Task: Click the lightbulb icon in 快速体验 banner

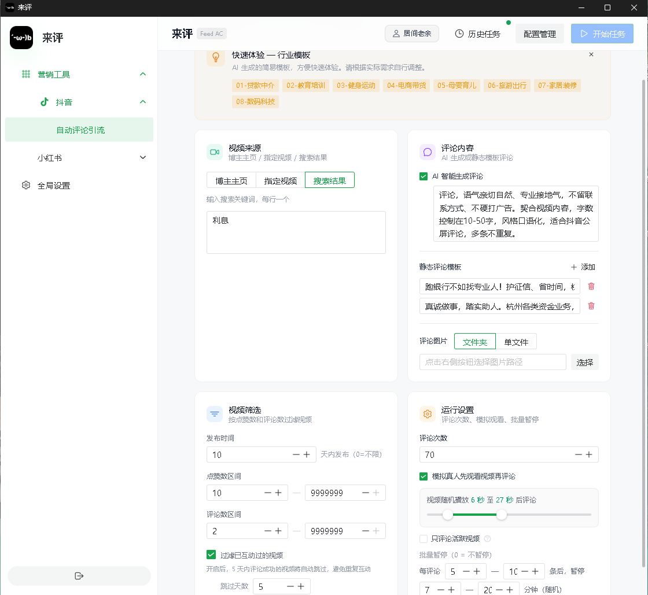Action: 215,57
